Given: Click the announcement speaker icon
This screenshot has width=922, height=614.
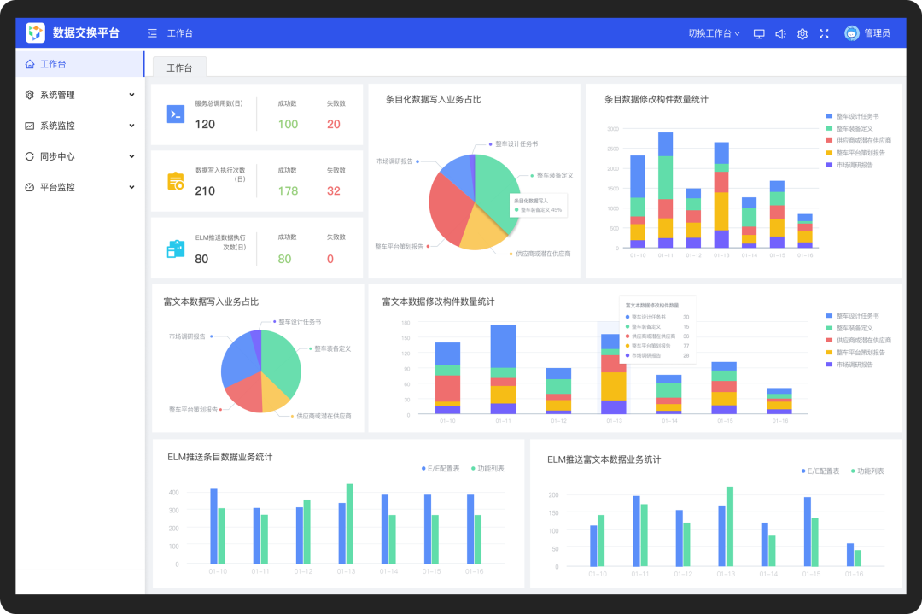Looking at the screenshot, I should pyautogui.click(x=780, y=33).
